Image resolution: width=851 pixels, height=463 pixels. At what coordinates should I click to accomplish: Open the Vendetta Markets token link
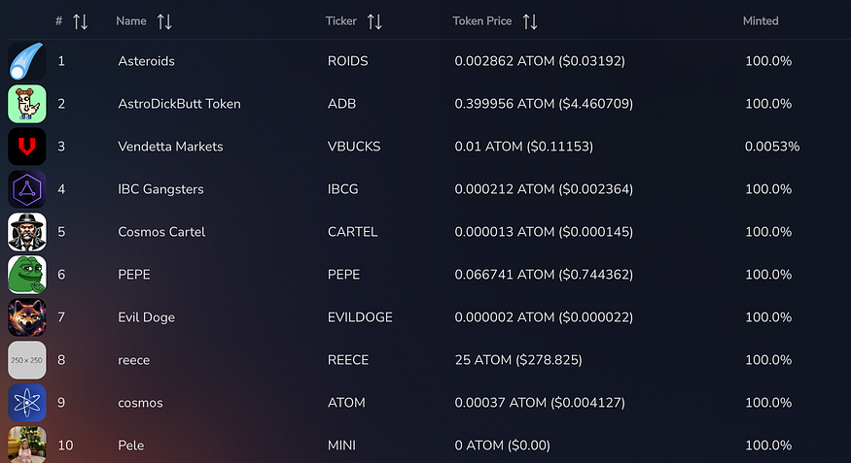click(x=170, y=147)
